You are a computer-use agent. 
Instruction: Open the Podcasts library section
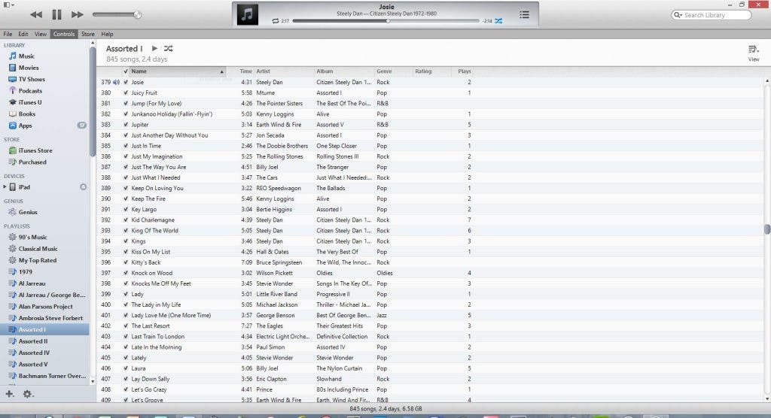[30, 91]
